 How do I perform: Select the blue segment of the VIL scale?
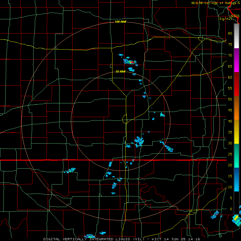236,179
